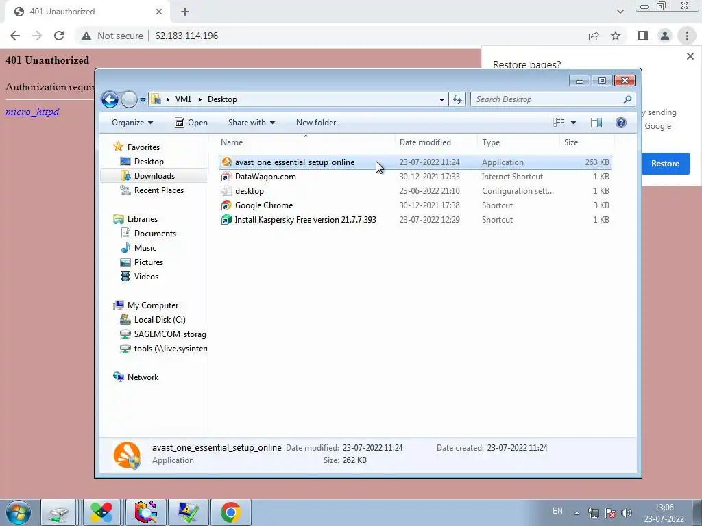Sort by Size column header

(x=571, y=142)
